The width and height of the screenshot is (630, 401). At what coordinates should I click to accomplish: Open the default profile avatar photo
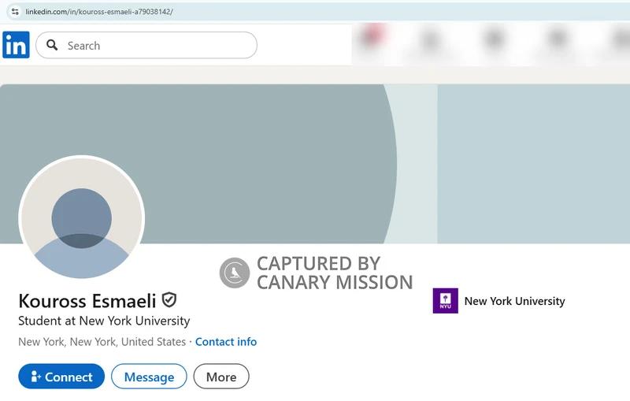tap(81, 218)
